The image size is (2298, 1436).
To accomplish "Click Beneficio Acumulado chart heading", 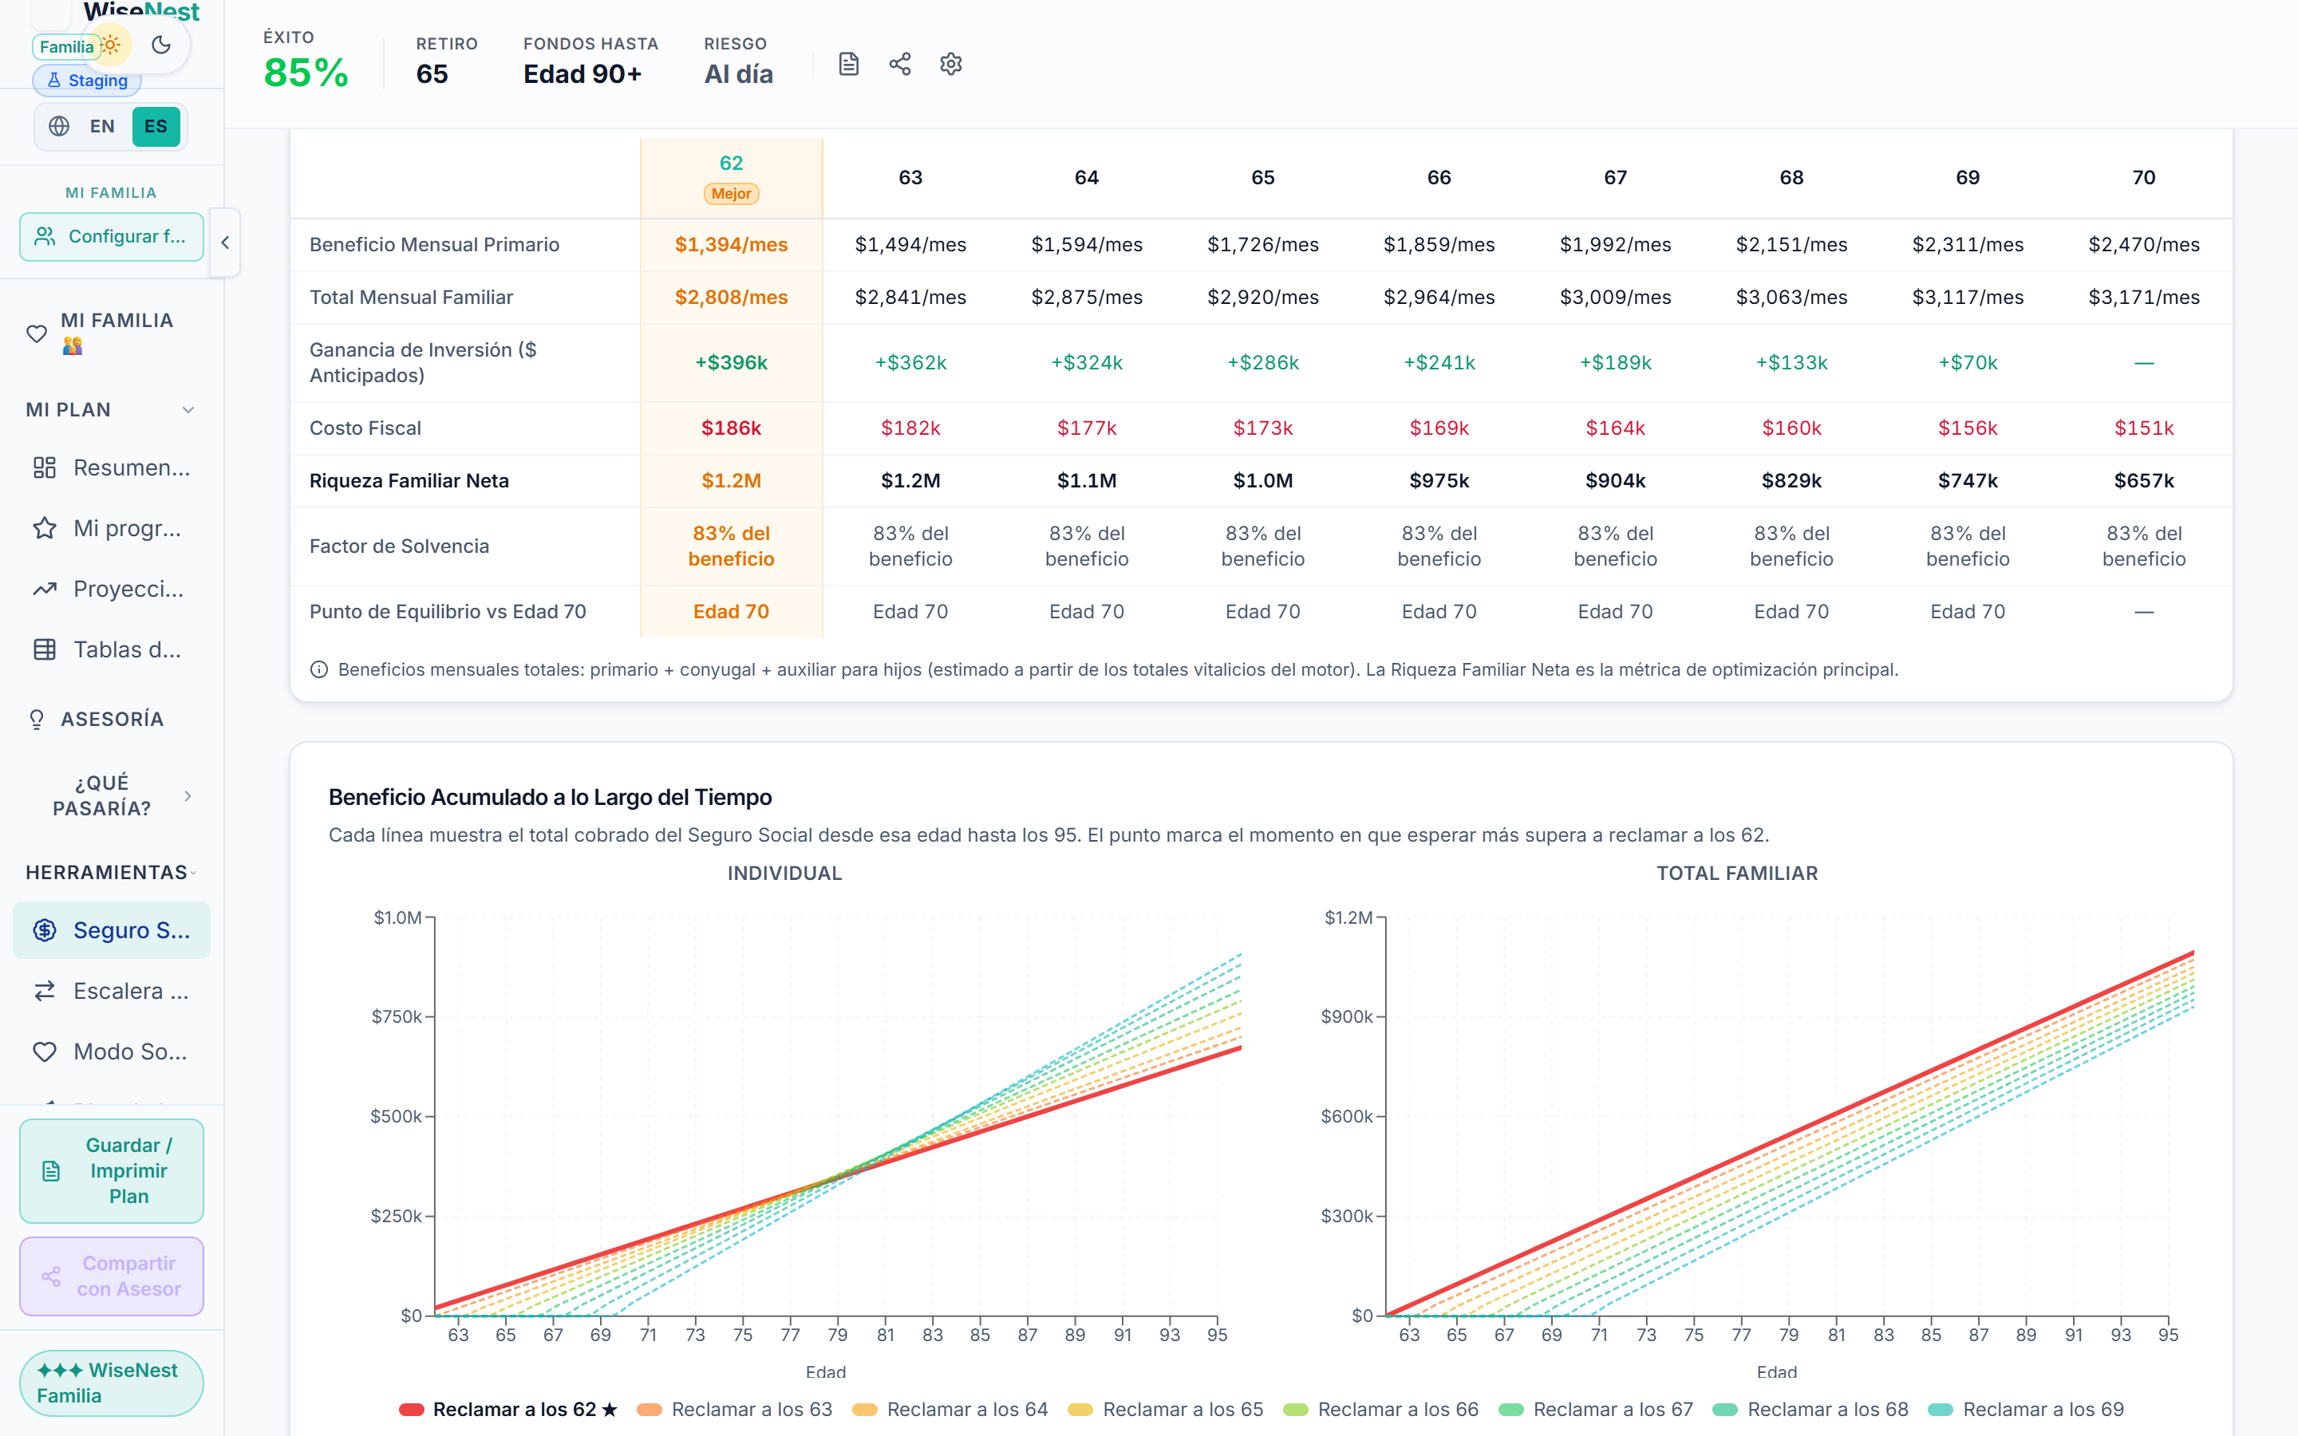I will (550, 798).
